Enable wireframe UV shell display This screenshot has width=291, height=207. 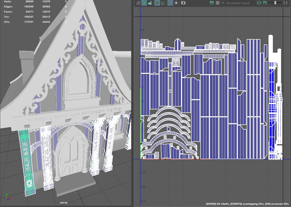point(138,3)
